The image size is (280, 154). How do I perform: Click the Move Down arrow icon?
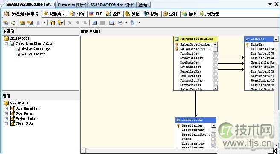pos(85,23)
